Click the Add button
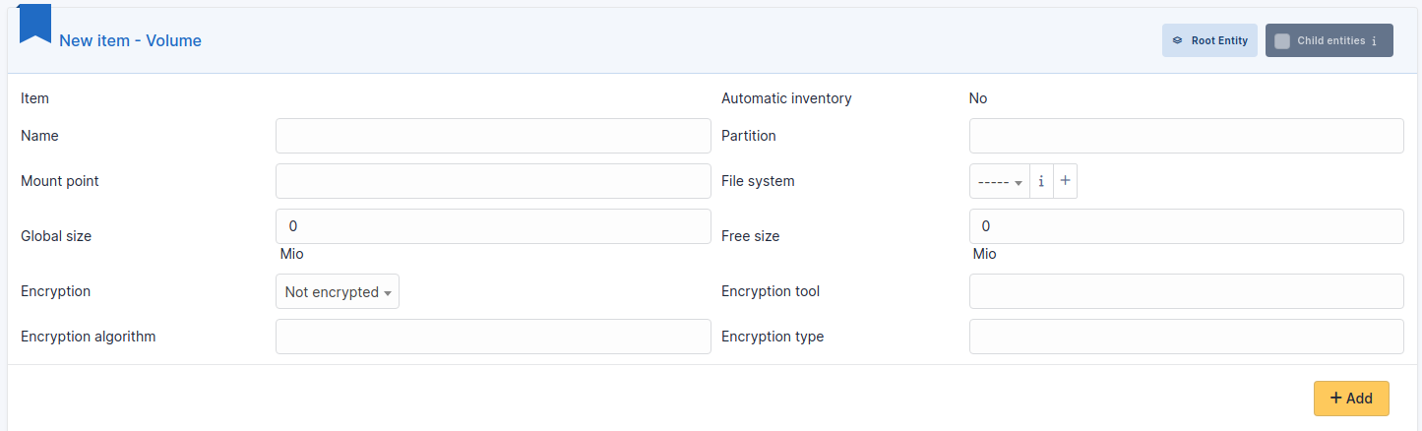This screenshot has width=1422, height=431. (x=1351, y=399)
